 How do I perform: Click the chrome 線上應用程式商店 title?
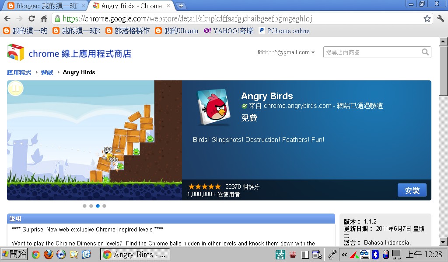tap(80, 54)
